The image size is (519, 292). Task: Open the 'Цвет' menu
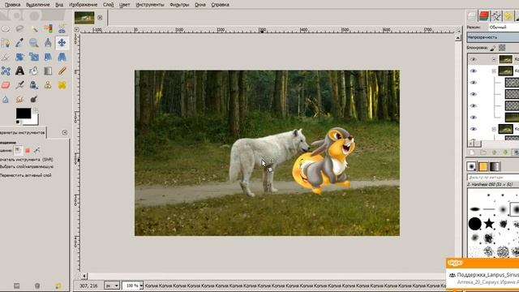(124, 5)
